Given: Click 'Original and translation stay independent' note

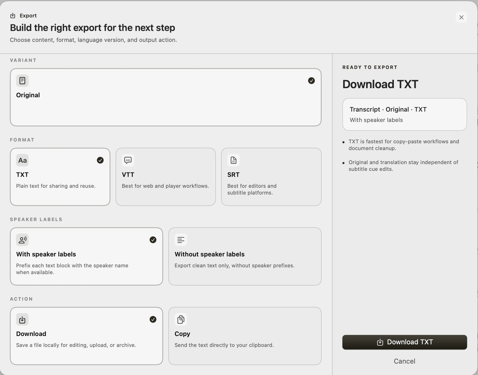Looking at the screenshot, I should pos(403,166).
